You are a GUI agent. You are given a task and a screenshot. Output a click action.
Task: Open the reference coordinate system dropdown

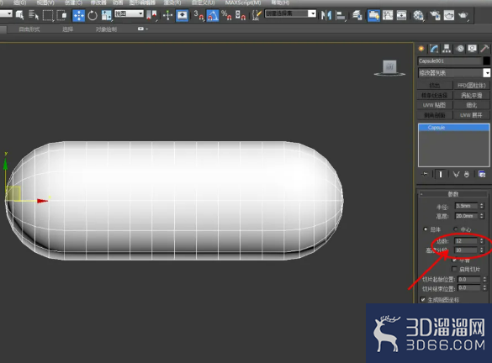[x=129, y=13]
